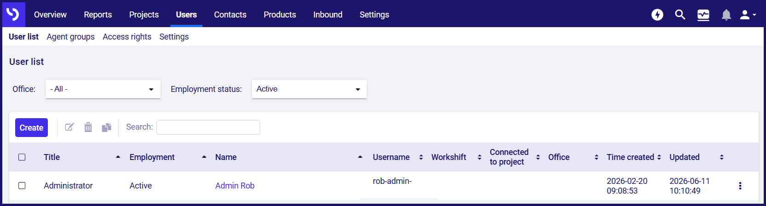
Task: Sort by Username column arrows
Action: (x=421, y=157)
